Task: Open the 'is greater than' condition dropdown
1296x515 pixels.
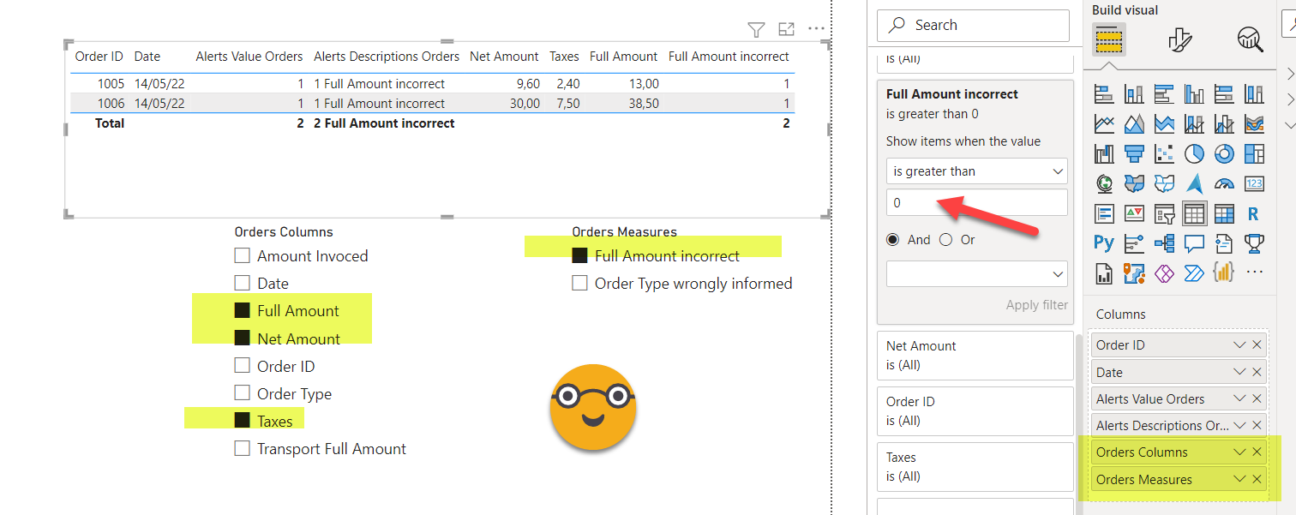Action: (x=976, y=171)
